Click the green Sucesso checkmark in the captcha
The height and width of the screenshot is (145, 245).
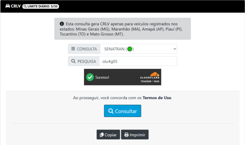pos(90,77)
